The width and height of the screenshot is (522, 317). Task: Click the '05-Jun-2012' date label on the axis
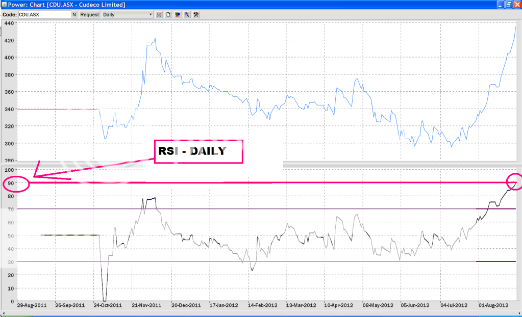415,305
